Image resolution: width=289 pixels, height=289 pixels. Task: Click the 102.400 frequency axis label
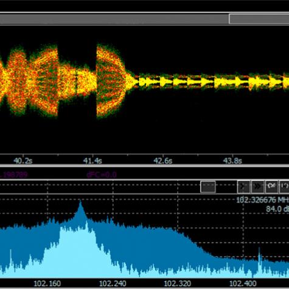[x=243, y=284]
